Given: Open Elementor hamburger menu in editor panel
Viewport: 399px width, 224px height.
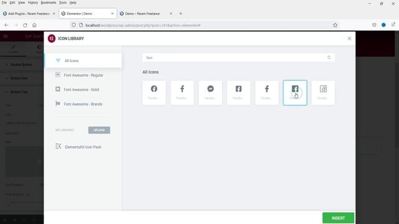Looking at the screenshot, I should click(6, 36).
